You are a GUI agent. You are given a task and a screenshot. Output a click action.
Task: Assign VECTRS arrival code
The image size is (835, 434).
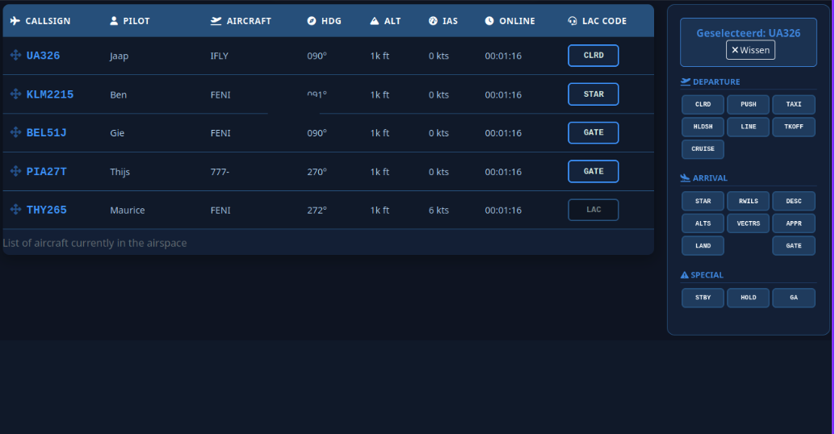749,223
